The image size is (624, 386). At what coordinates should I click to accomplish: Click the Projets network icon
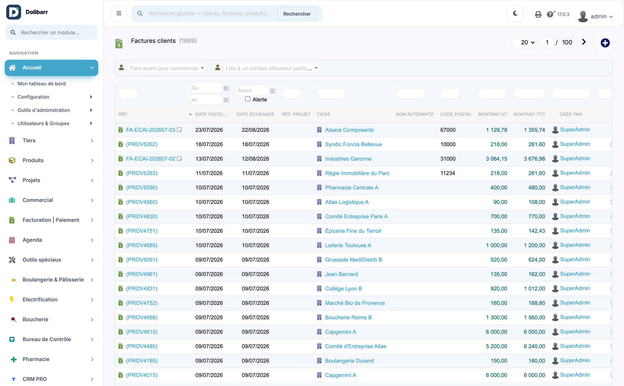[x=12, y=180]
